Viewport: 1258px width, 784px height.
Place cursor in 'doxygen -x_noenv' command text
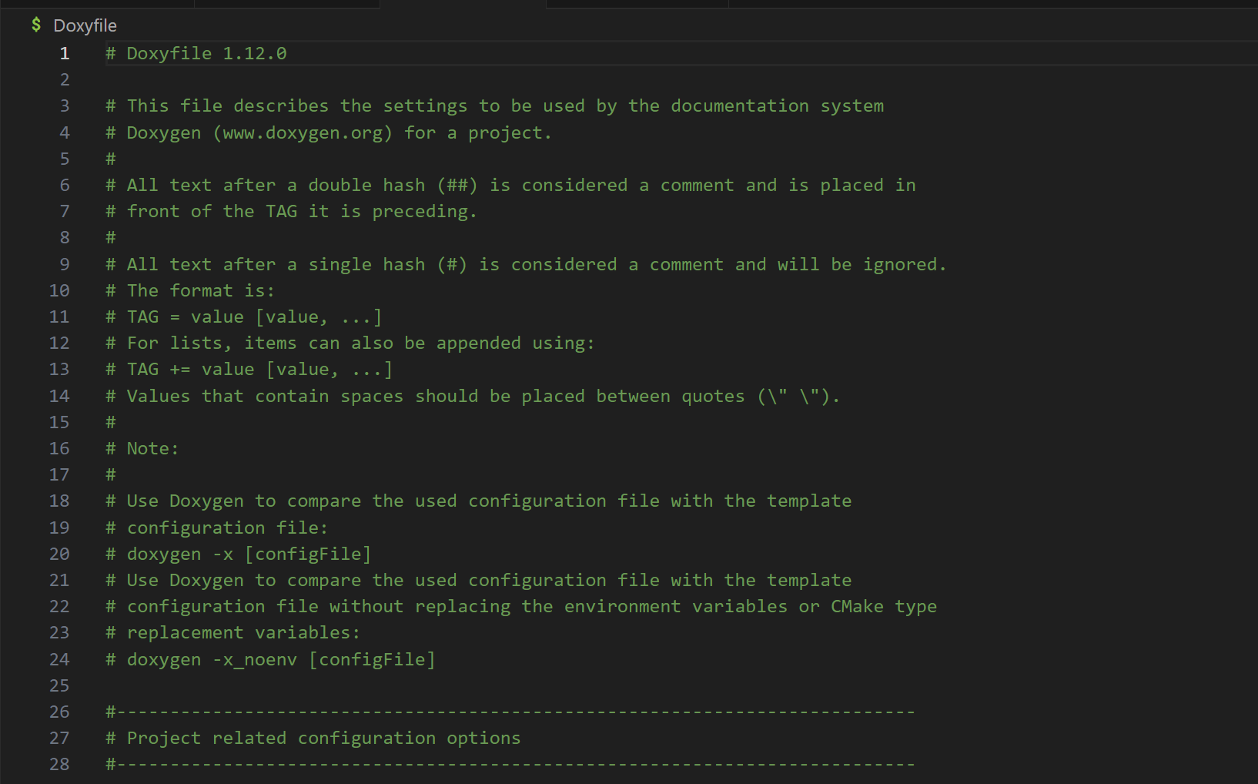[212, 659]
